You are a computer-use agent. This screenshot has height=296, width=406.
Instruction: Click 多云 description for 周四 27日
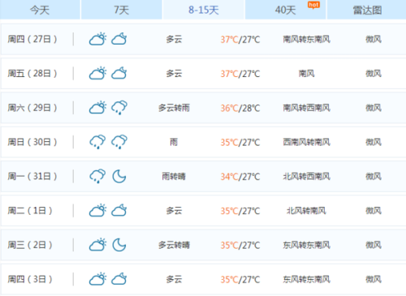174,40
